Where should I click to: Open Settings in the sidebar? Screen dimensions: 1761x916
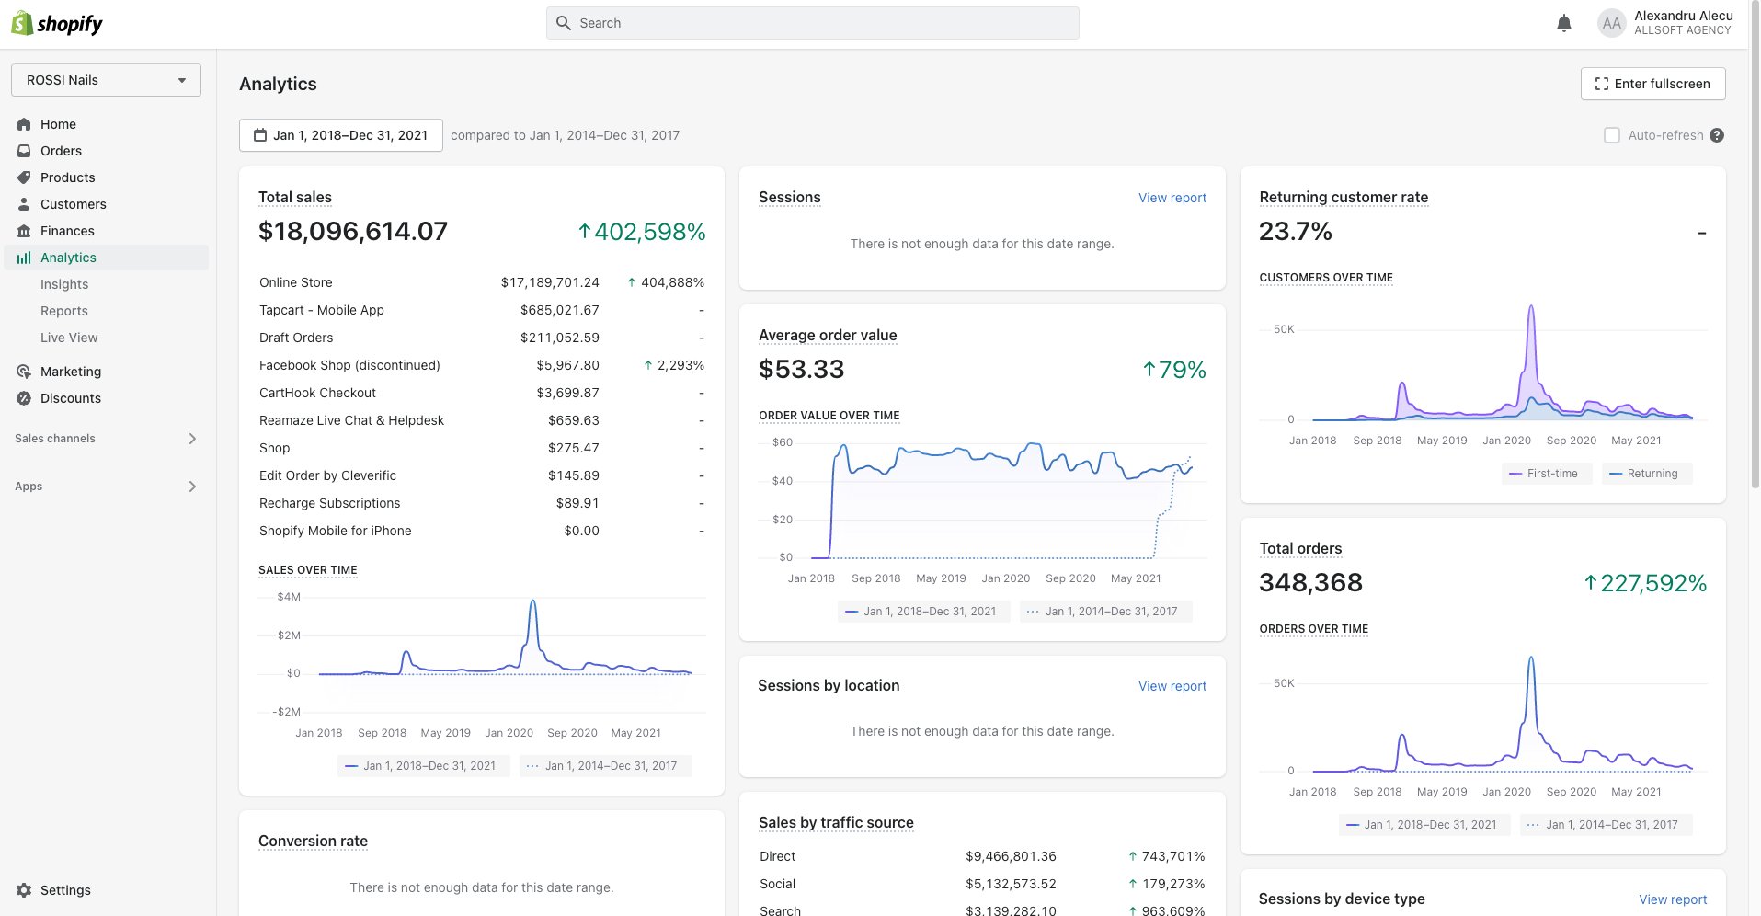pos(65,890)
